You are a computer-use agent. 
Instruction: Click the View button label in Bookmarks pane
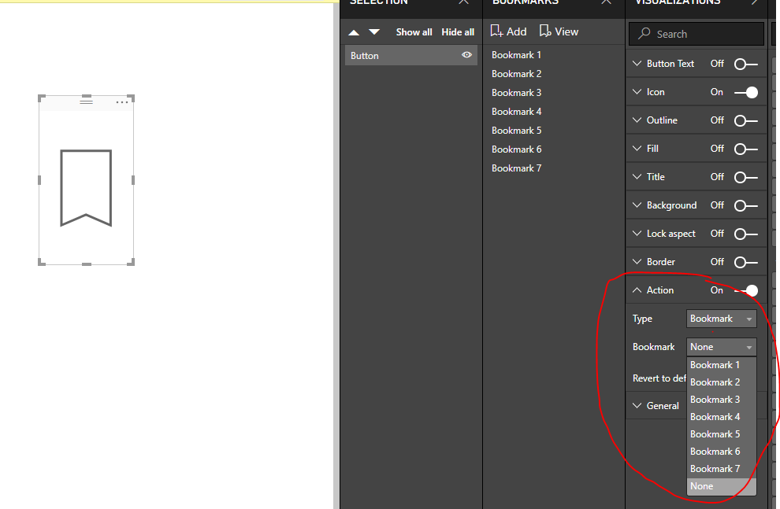point(566,31)
